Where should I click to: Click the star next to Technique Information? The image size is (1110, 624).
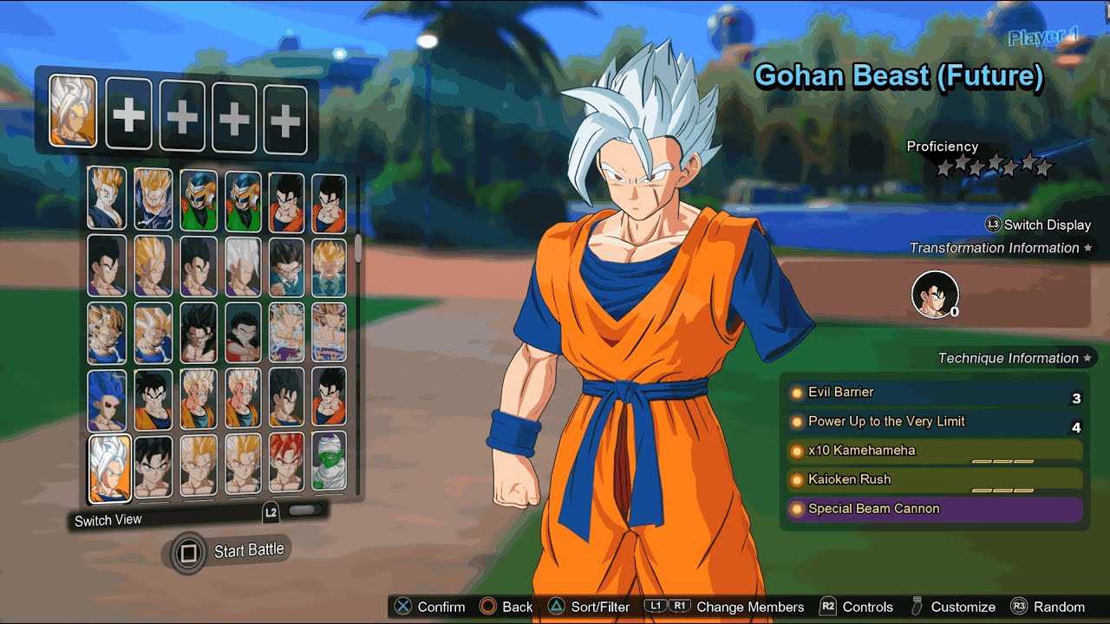click(x=1087, y=358)
